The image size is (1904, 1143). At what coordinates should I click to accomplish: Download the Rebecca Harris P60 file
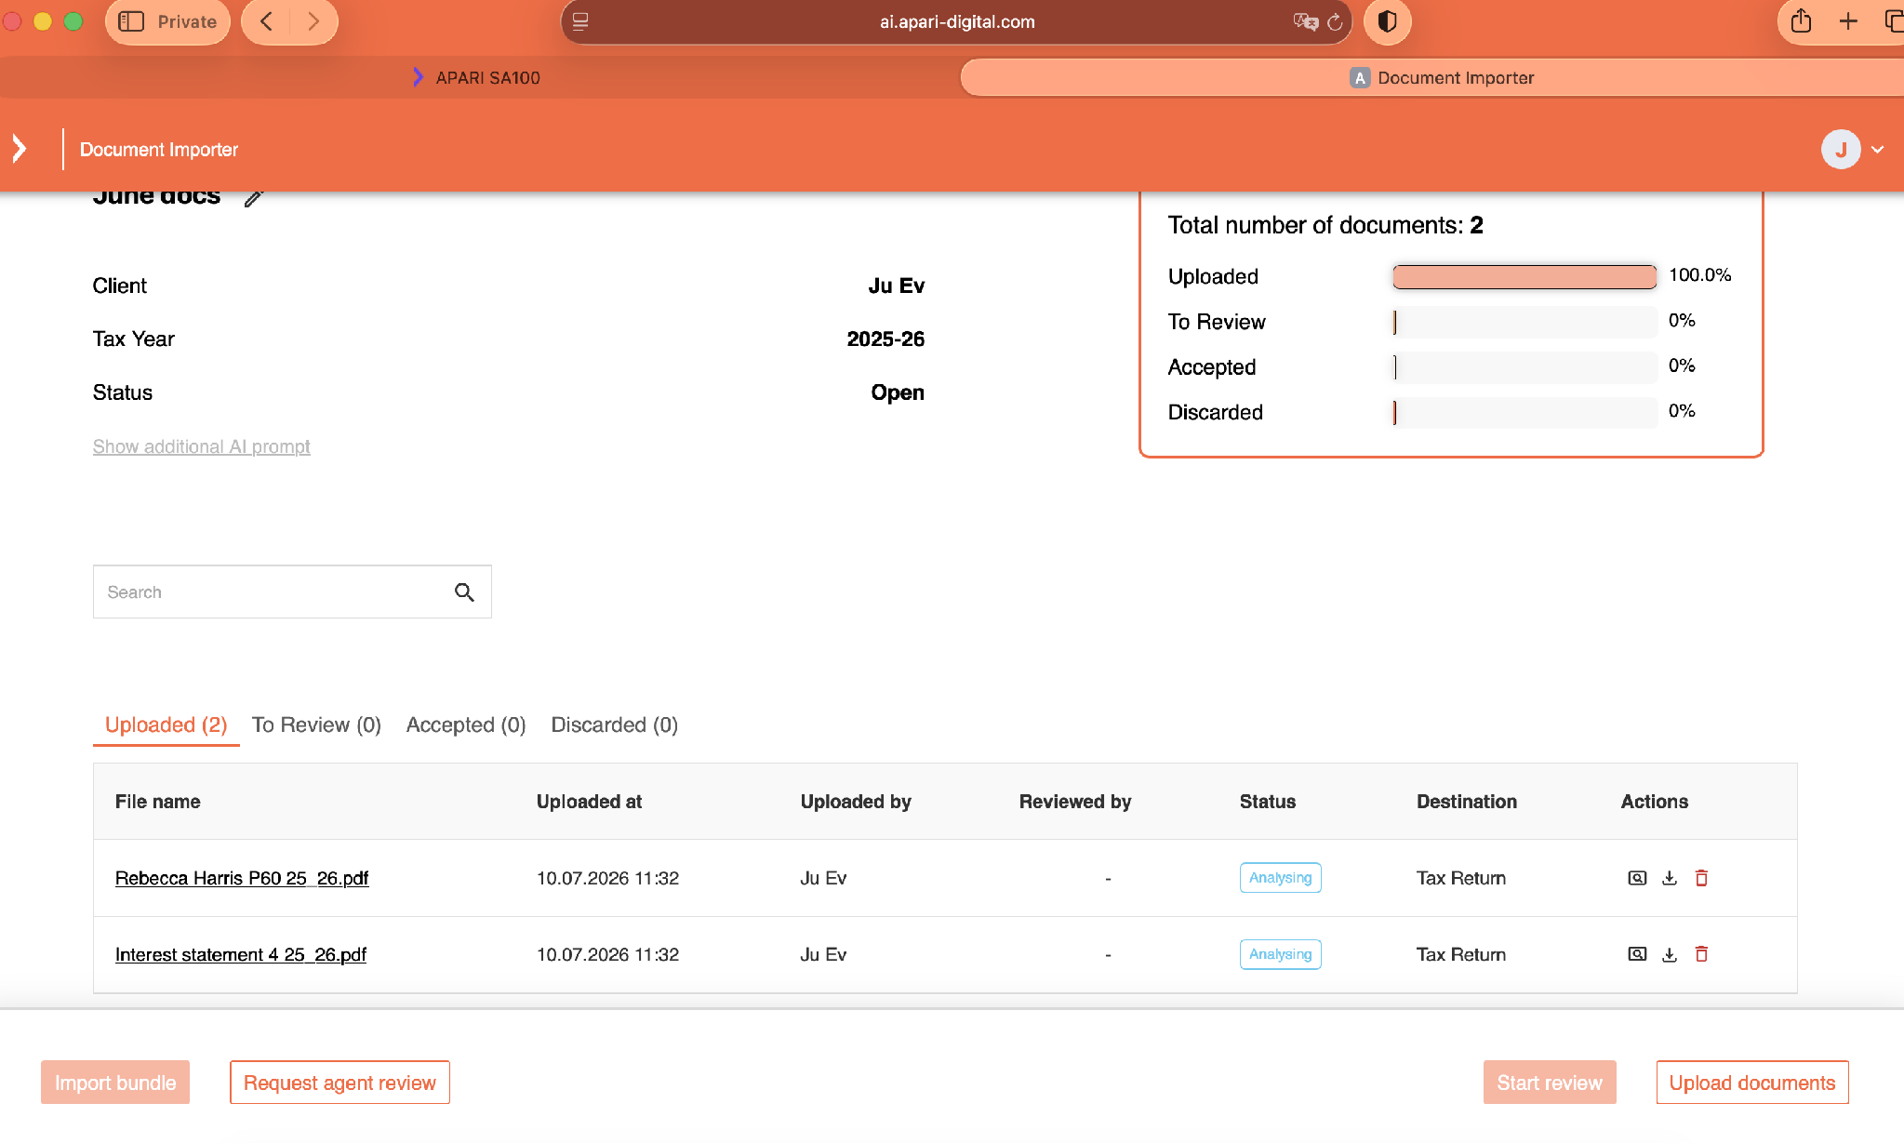(1670, 878)
